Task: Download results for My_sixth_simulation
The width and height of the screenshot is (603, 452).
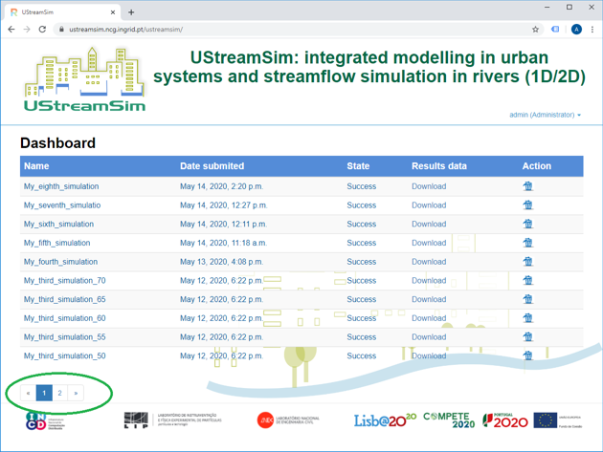Action: (429, 224)
